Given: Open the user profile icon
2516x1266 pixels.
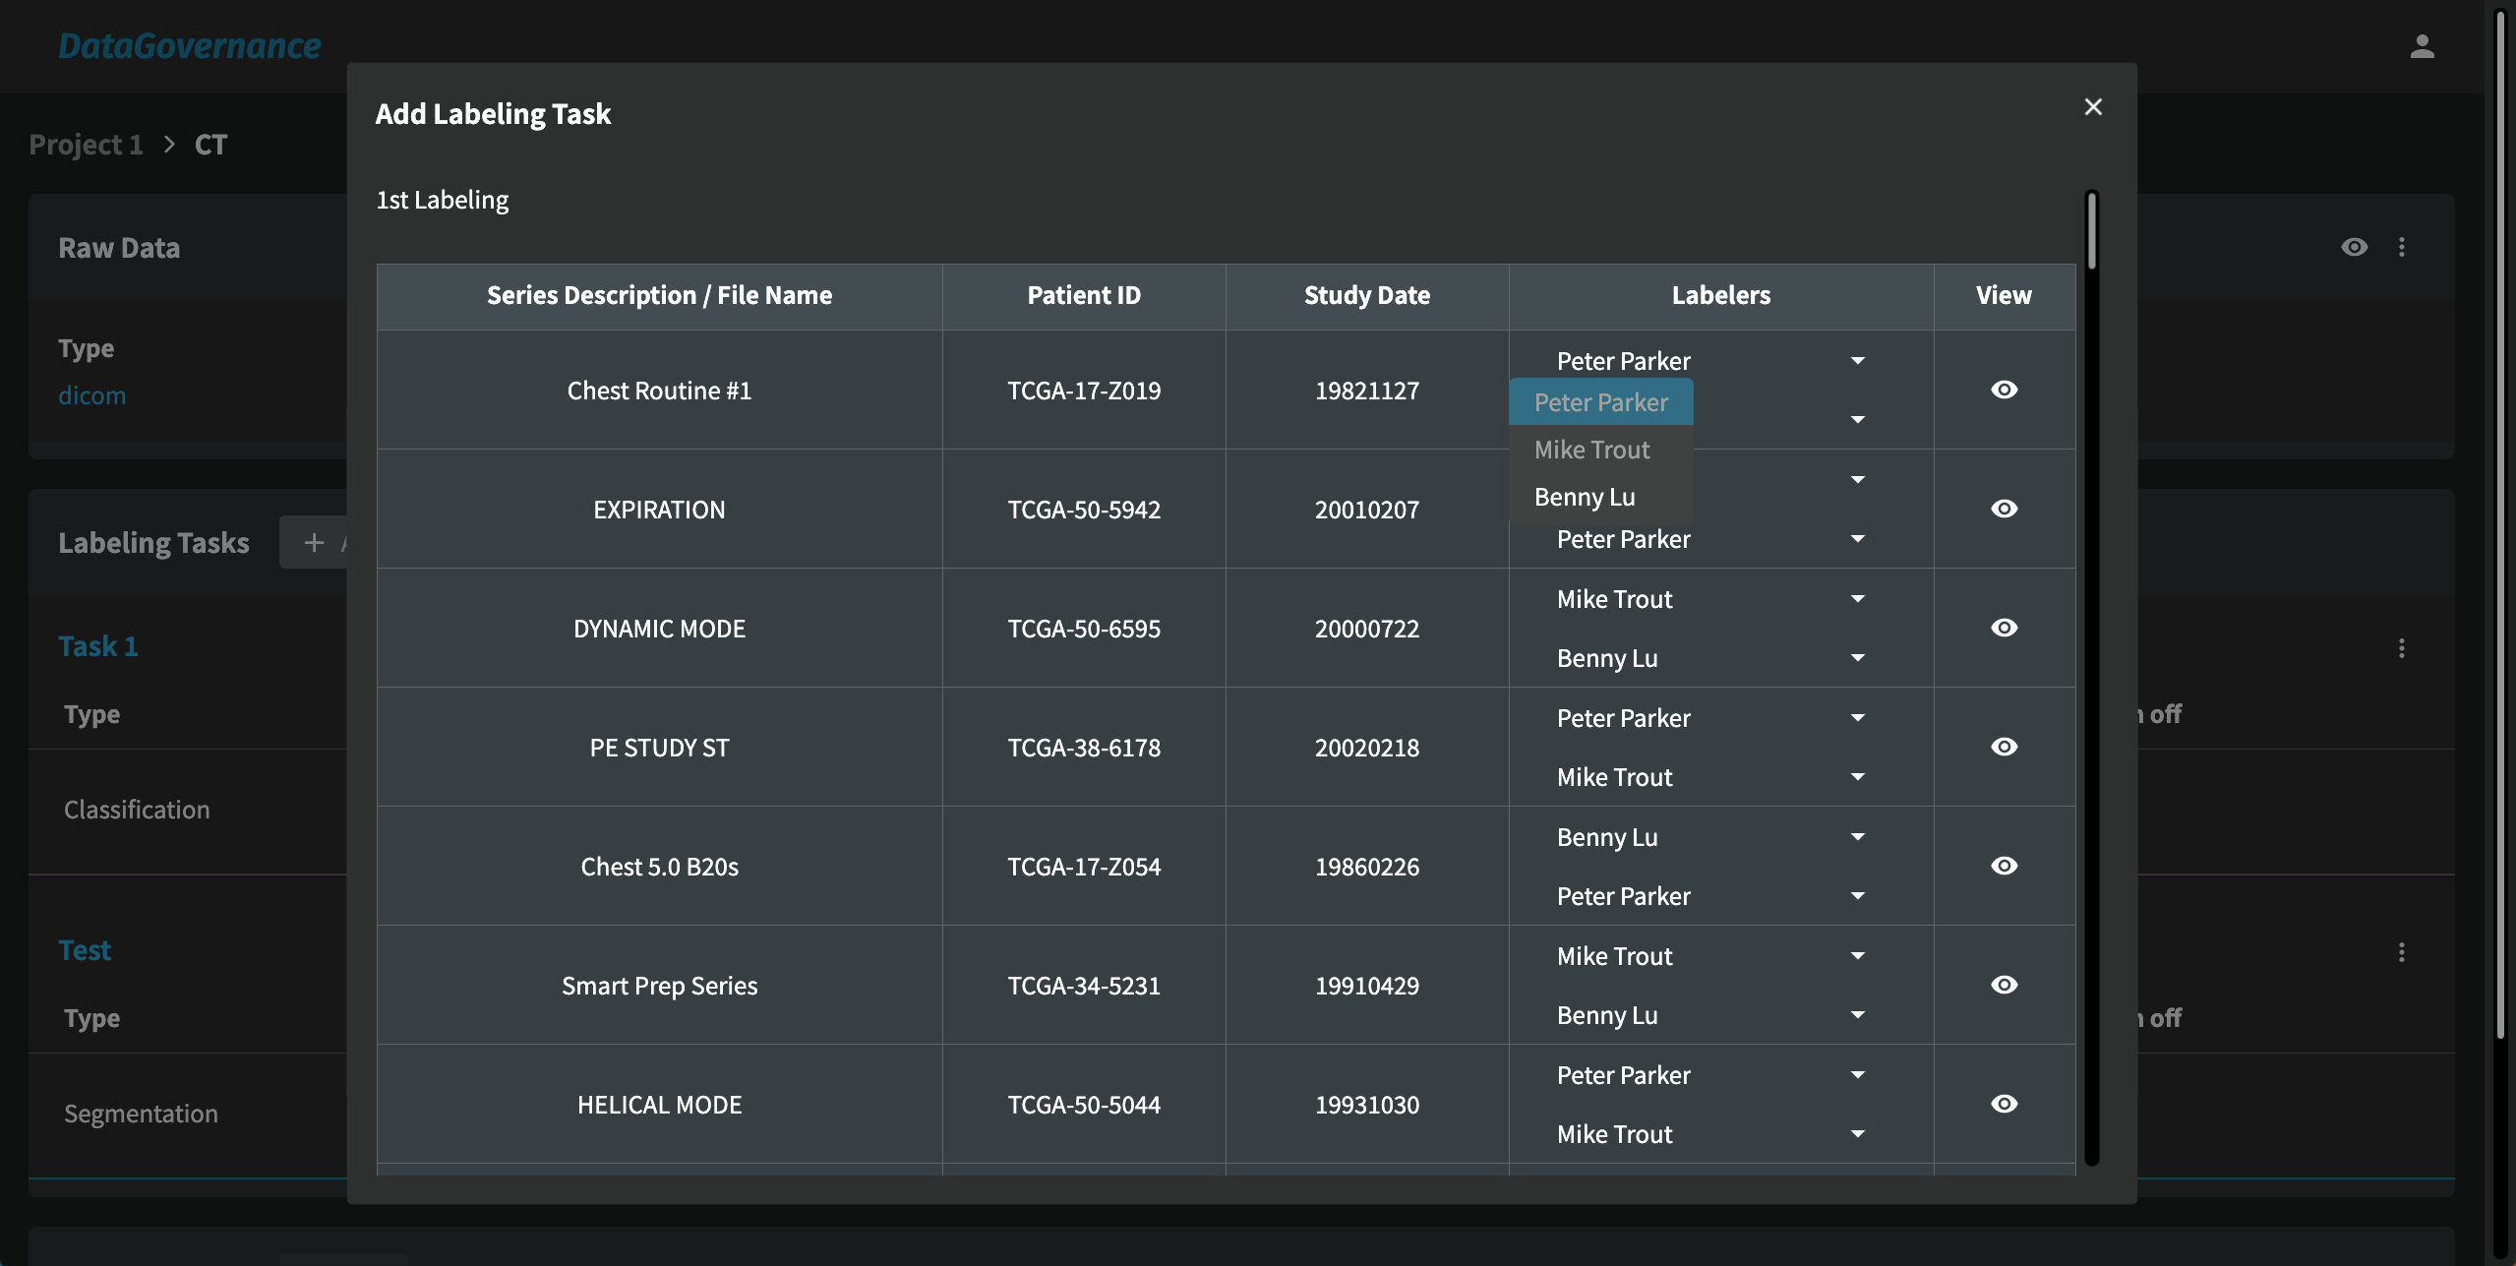Looking at the screenshot, I should (x=2421, y=44).
